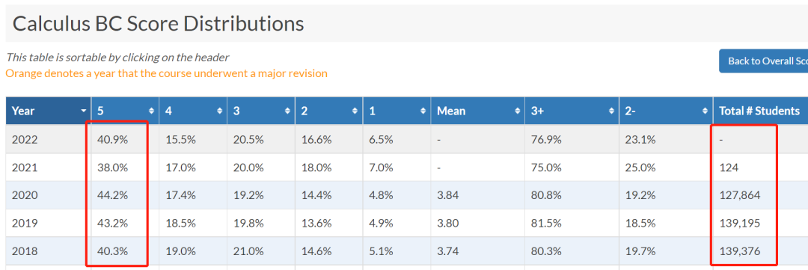This screenshot has width=808, height=270.
Task: Click the orange major revision note text
Action: click(x=166, y=73)
